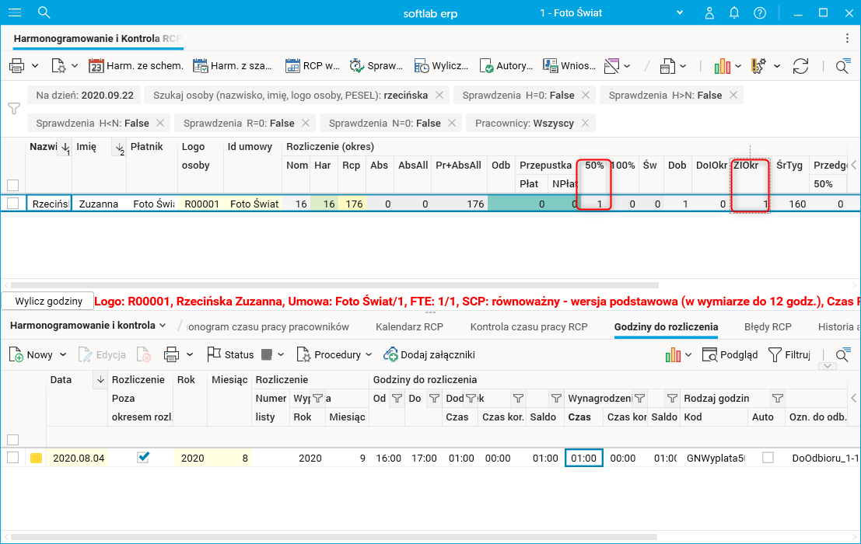Click the document settings gear icon
Image resolution: width=861 pixels, height=544 pixels.
point(58,66)
